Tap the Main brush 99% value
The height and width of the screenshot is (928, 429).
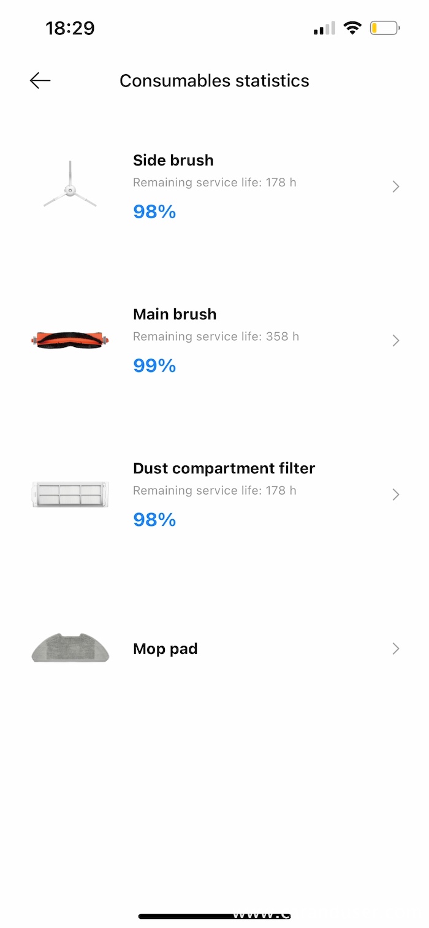pyautogui.click(x=154, y=366)
